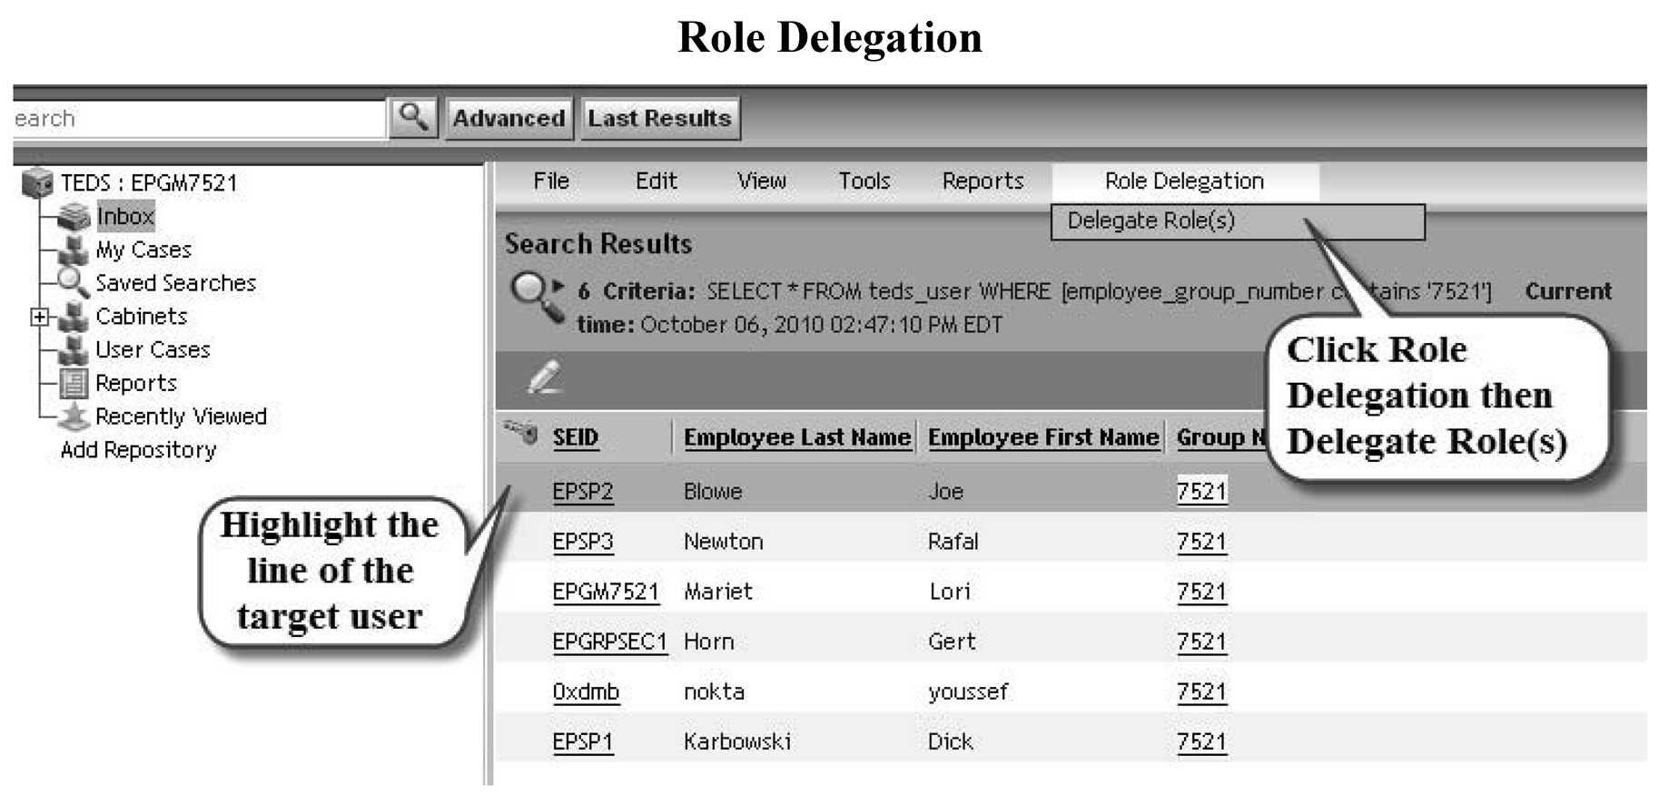The height and width of the screenshot is (794, 1659).
Task: Open the EPGRPSEC1 SEID link
Action: pos(609,642)
